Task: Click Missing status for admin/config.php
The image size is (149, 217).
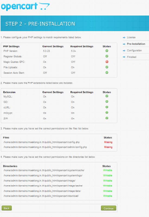Action: click(x=108, y=147)
